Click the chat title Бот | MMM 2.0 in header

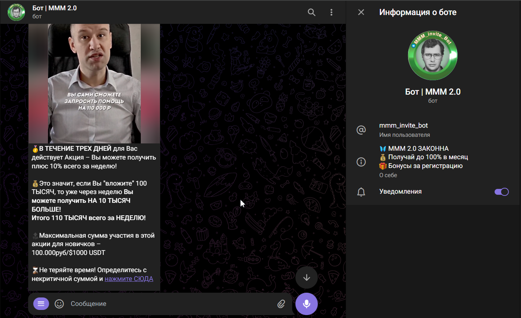point(54,8)
